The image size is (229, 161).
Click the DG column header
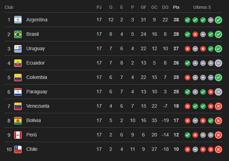tap(165, 7)
